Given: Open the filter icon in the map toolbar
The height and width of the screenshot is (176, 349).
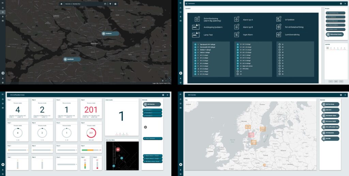Looking at the screenshot, I should pyautogui.click(x=110, y=4).
